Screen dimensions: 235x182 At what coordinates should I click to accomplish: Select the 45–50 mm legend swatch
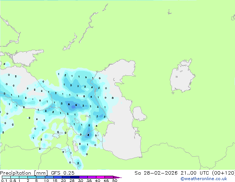(x=109, y=177)
